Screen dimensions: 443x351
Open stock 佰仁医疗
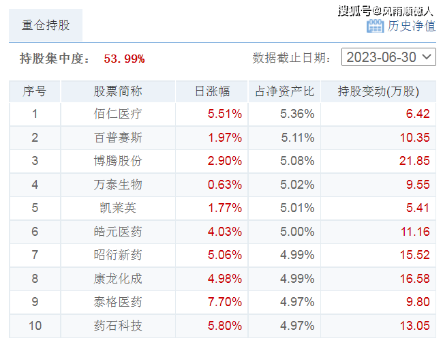pos(118,114)
